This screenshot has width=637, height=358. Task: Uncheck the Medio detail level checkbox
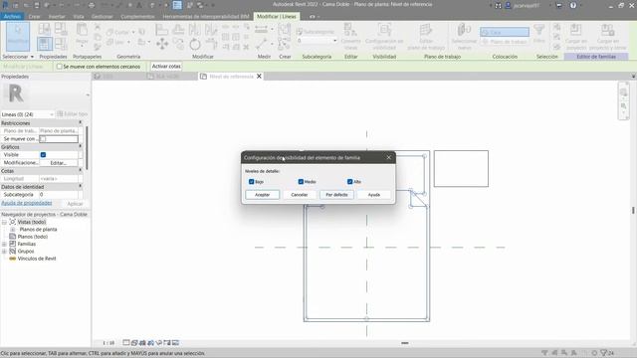tap(301, 181)
